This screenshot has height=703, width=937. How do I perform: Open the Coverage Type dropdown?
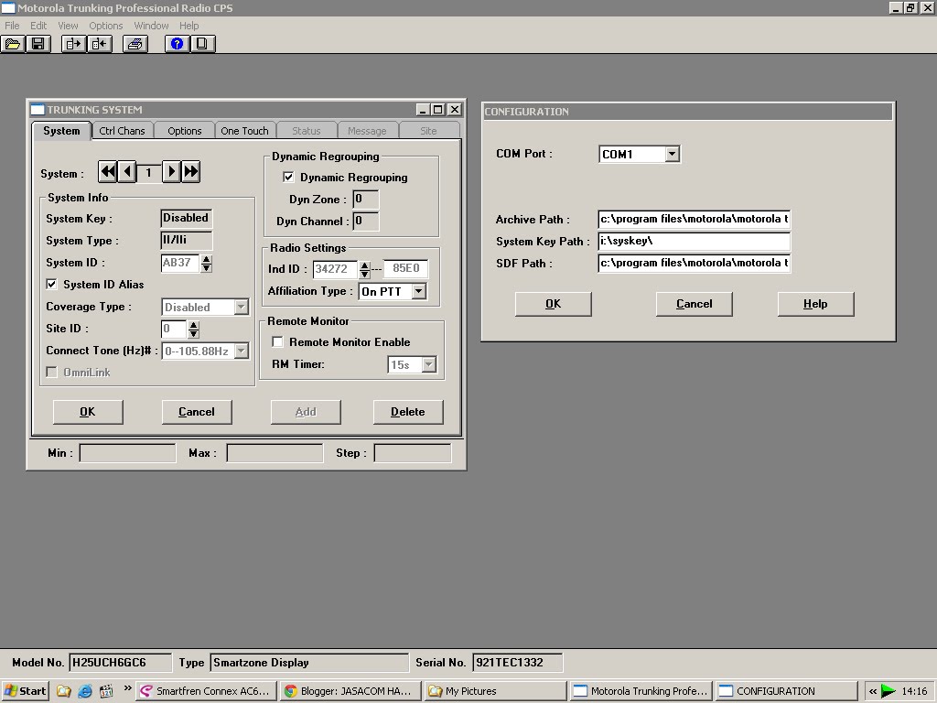point(241,308)
